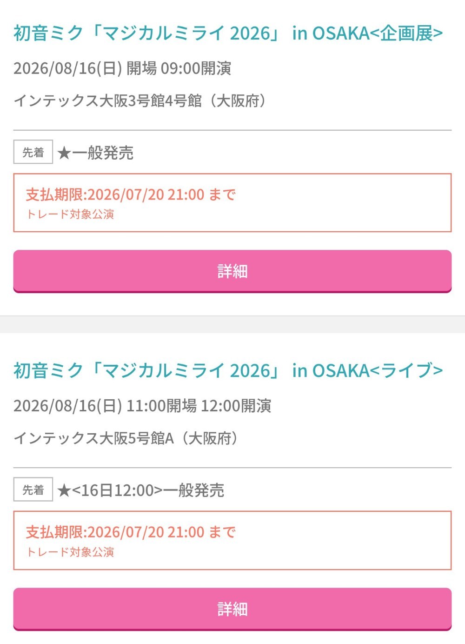Click トレード対象公演 text in the ライブ card
465x644 pixels.
pyautogui.click(x=70, y=552)
